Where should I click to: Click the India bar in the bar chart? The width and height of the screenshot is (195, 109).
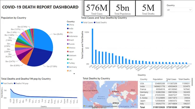pos(96,57)
